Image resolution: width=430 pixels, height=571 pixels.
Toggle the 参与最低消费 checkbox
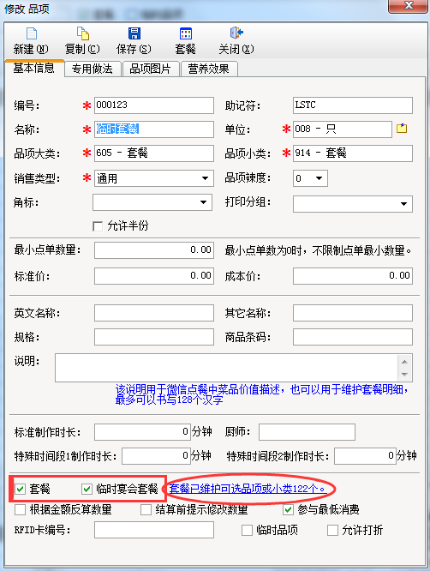(x=288, y=509)
